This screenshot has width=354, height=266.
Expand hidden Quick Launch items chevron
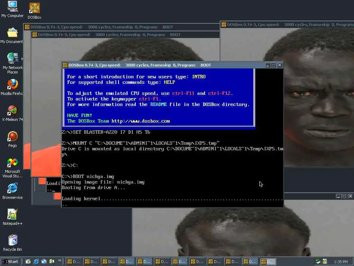point(59,260)
